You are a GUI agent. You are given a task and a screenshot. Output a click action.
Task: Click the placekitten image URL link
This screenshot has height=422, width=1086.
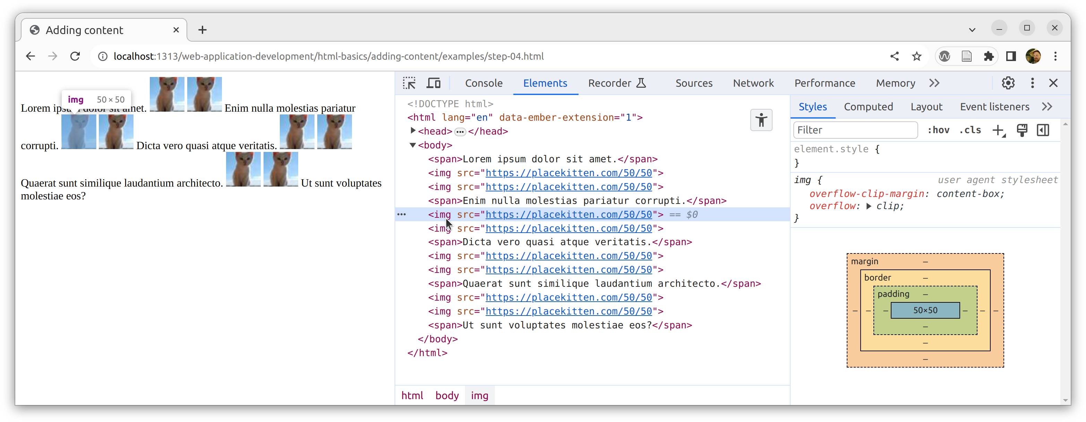point(568,214)
